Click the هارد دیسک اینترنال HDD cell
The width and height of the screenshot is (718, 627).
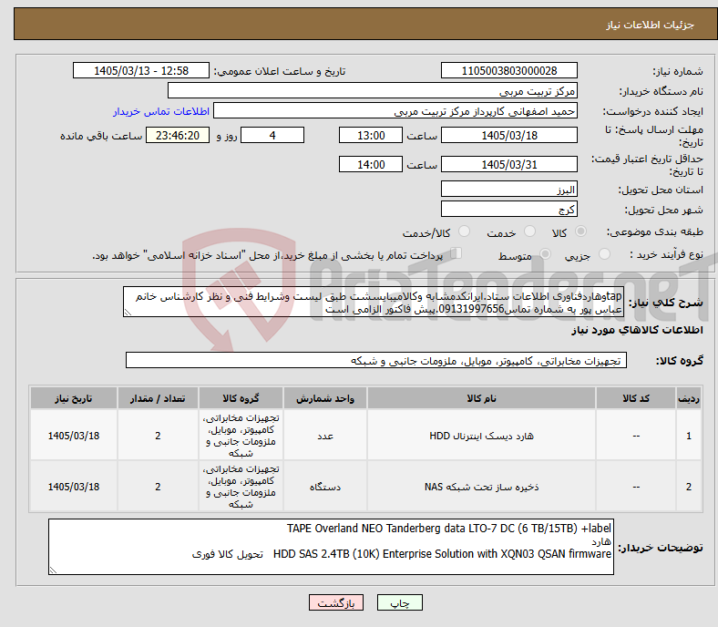click(481, 436)
